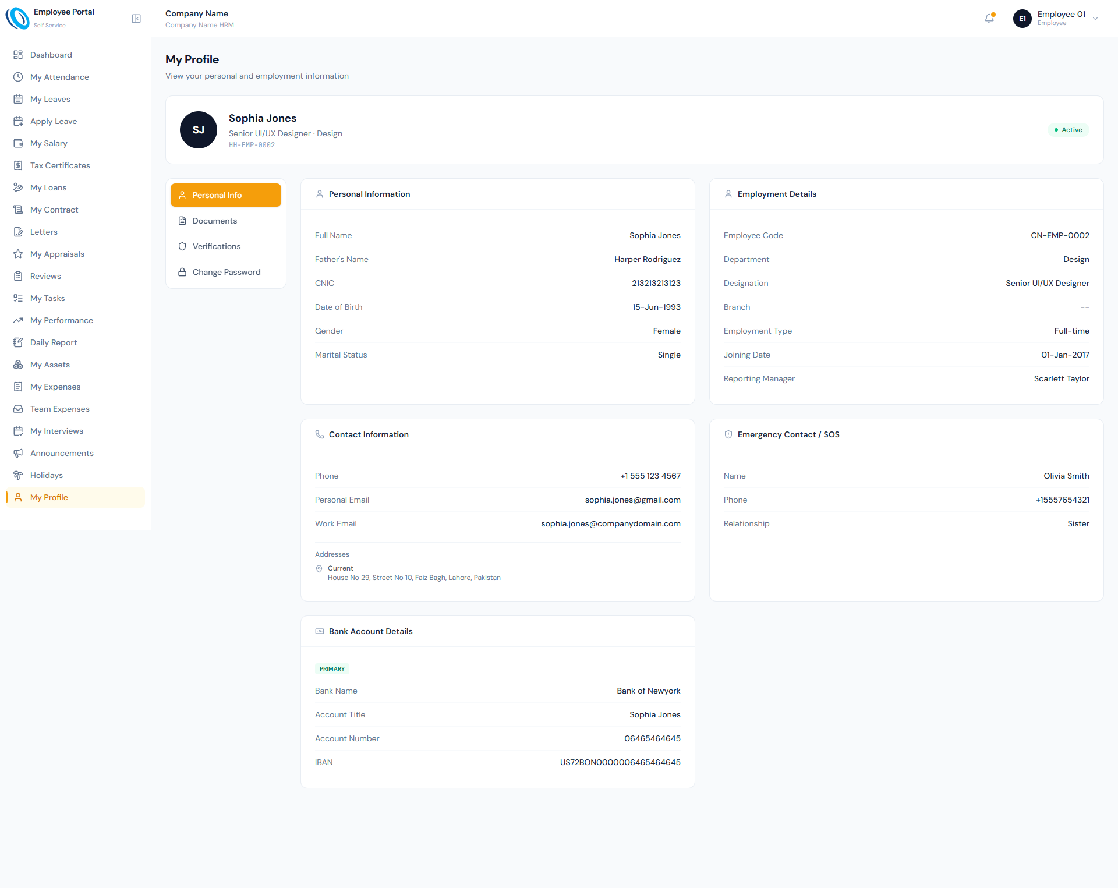Screen dimensions: 1118x888
Task: Open the My Leaves menu item
Action: [75, 99]
